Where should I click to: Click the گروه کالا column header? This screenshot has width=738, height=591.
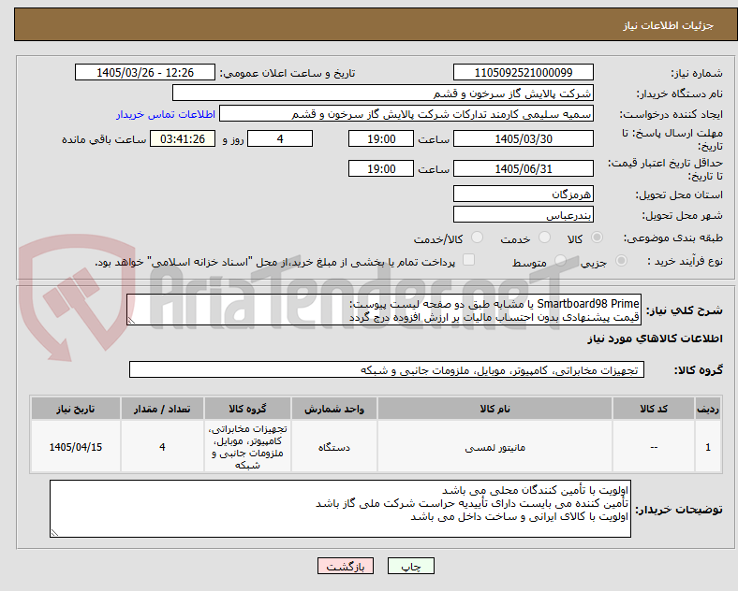[247, 409]
